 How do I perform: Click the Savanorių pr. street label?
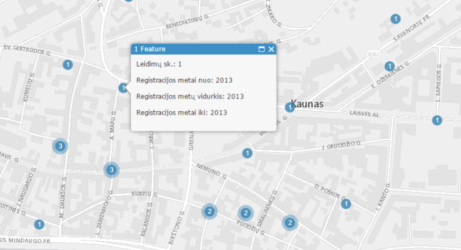(412, 28)
